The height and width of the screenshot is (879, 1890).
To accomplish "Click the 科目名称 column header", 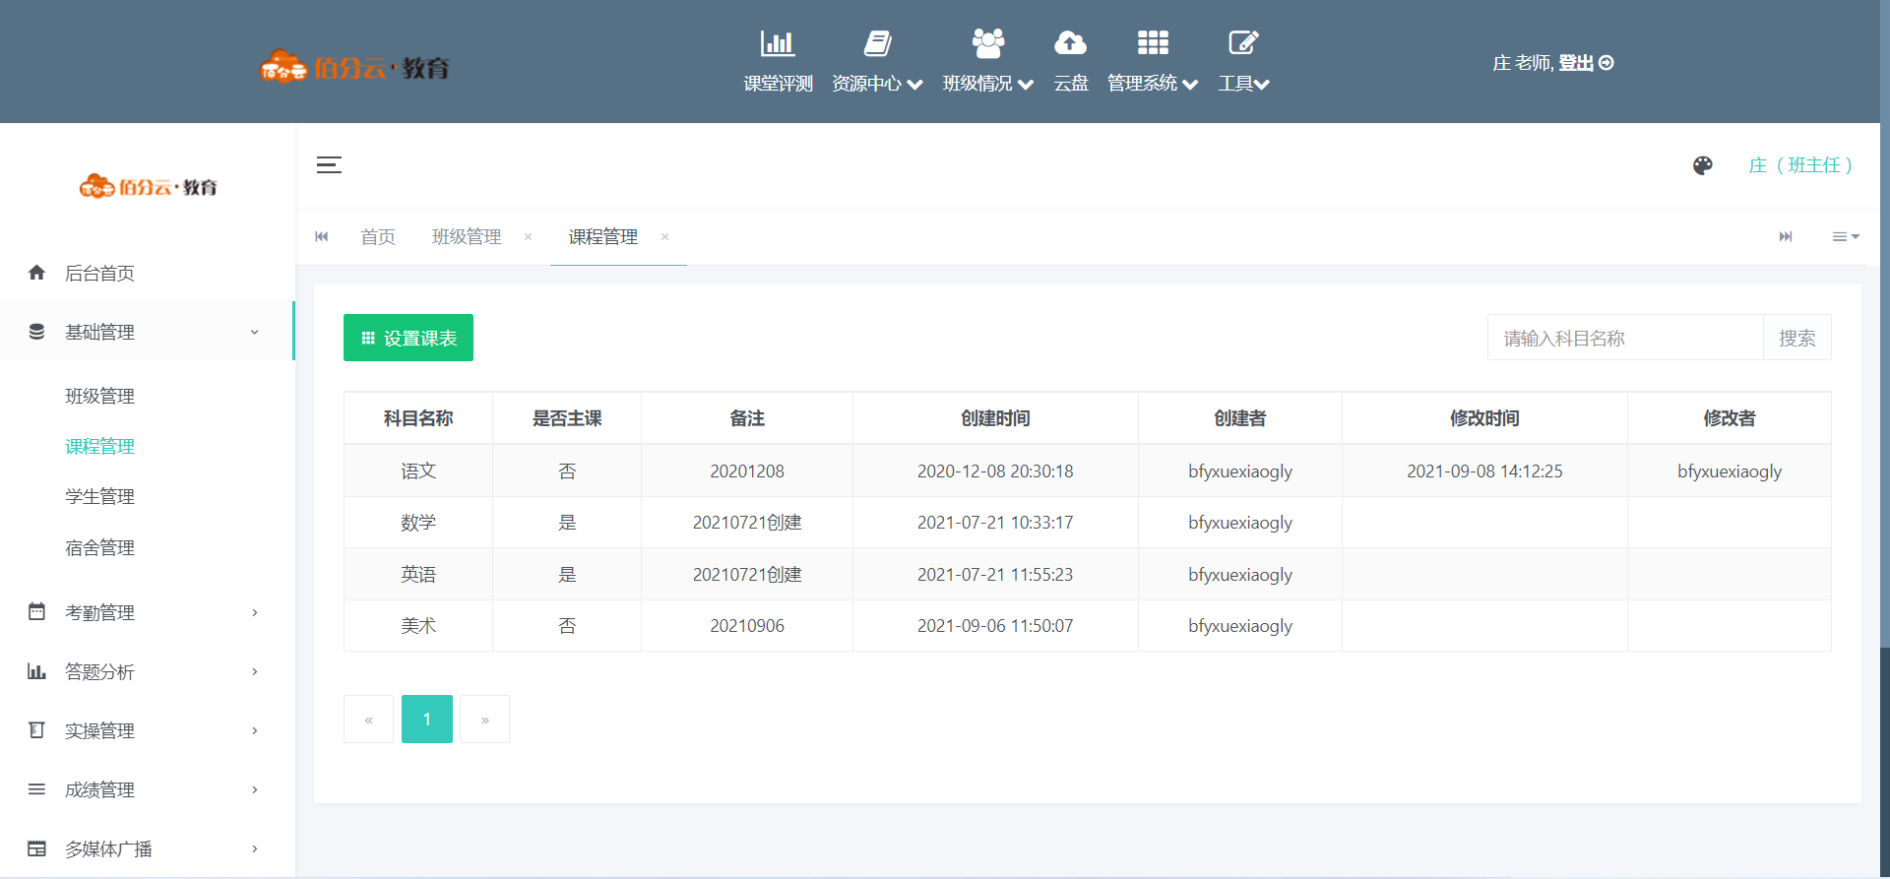I will point(418,418).
